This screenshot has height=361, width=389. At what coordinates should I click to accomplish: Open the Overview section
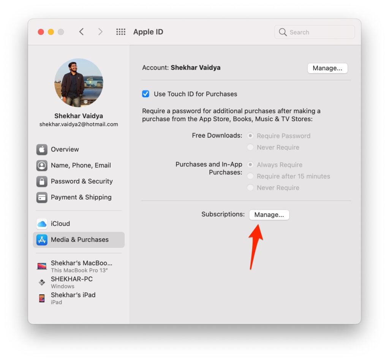[79, 149]
